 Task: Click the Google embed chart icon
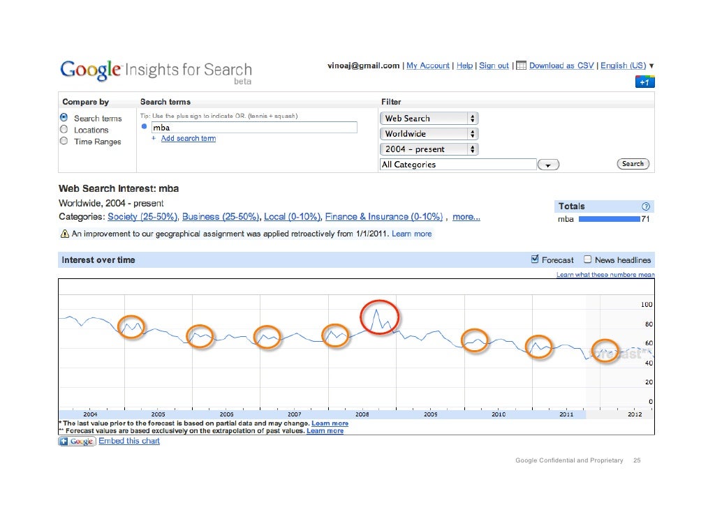coord(77,442)
